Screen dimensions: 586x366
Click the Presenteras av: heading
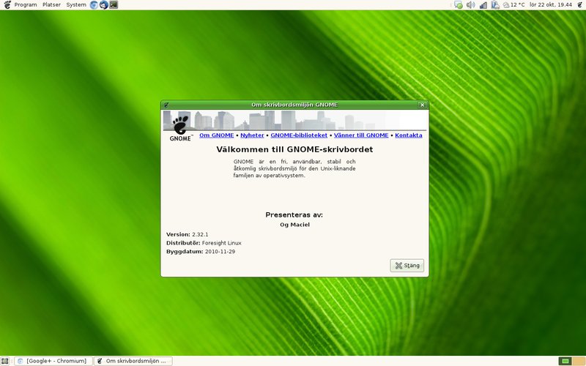[x=294, y=214]
